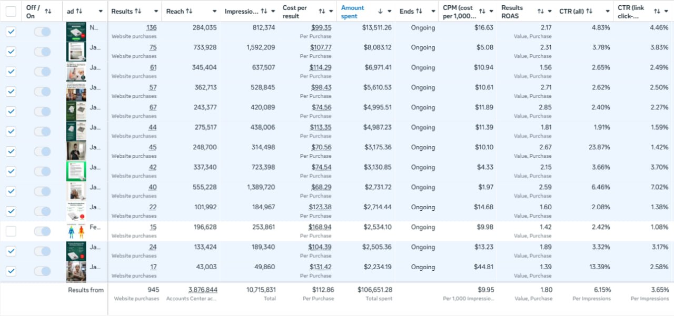Uncheck the row with $13,511.26 spent
The image size is (674, 316).
pos(11,32)
